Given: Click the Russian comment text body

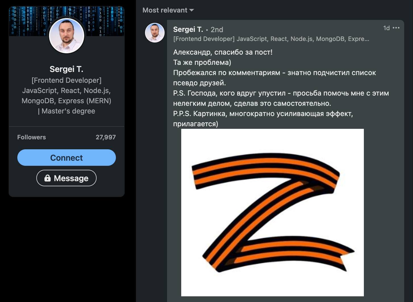Looking at the screenshot, I should [281, 88].
